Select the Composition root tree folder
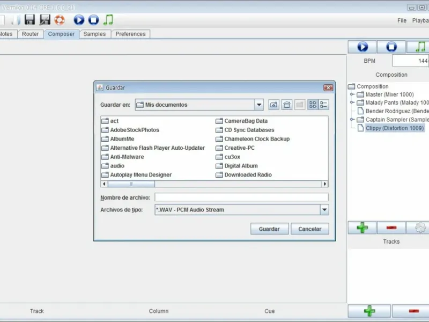The height and width of the screenshot is (322, 429). click(x=368, y=86)
